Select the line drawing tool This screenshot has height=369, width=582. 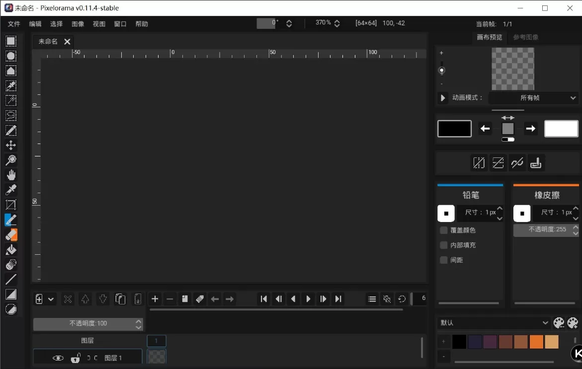point(11,279)
